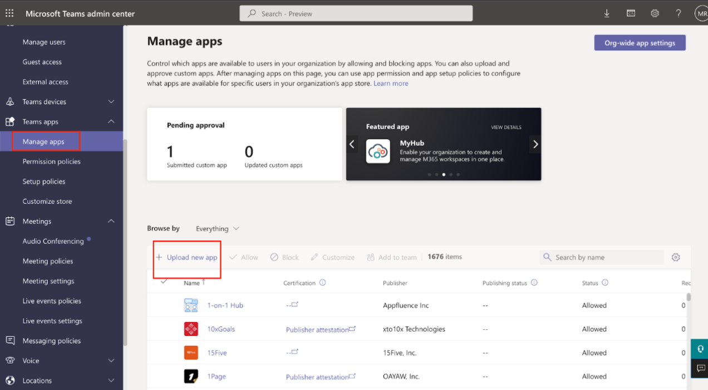Follow the Learn more link

pyautogui.click(x=391, y=84)
